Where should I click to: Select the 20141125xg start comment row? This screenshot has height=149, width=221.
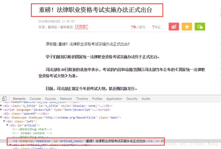[x=32, y=129]
